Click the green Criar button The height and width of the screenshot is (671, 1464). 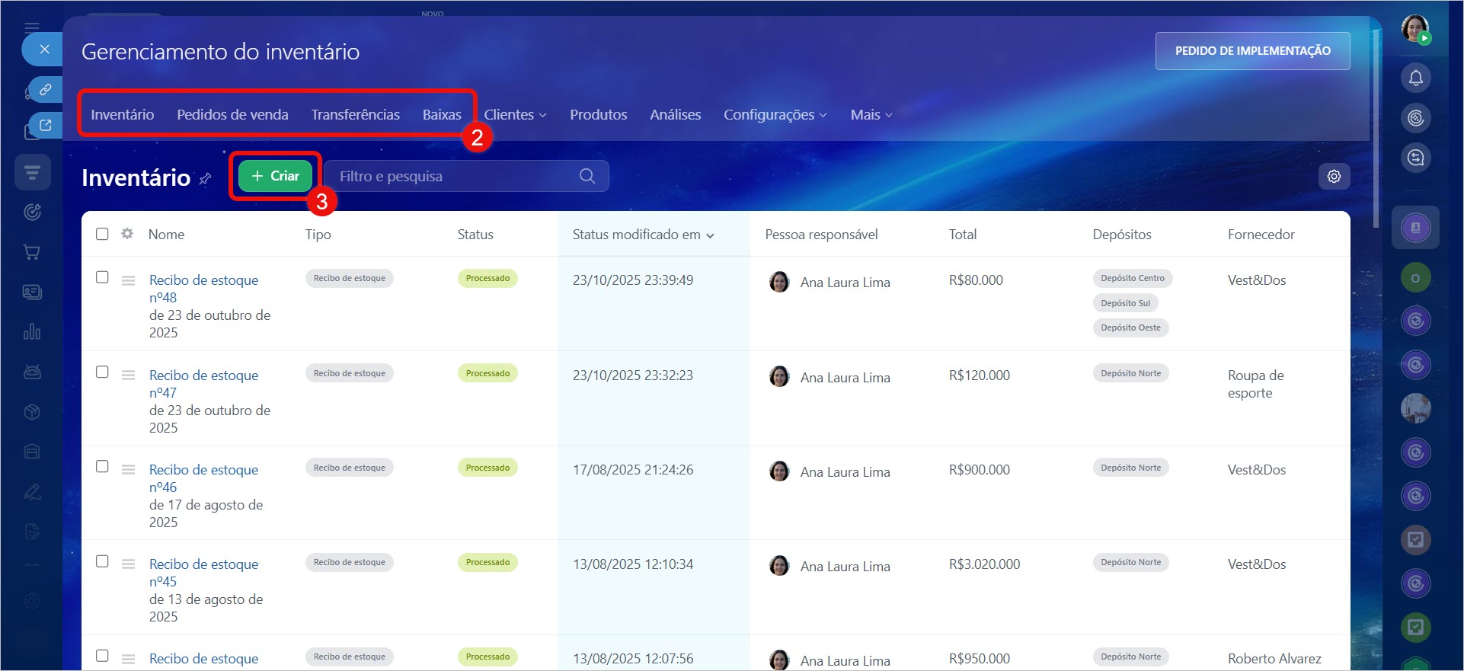pyautogui.click(x=275, y=176)
